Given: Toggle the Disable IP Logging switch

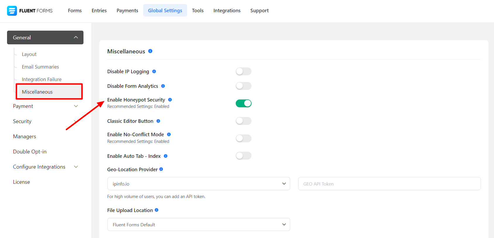Looking at the screenshot, I should click(243, 71).
